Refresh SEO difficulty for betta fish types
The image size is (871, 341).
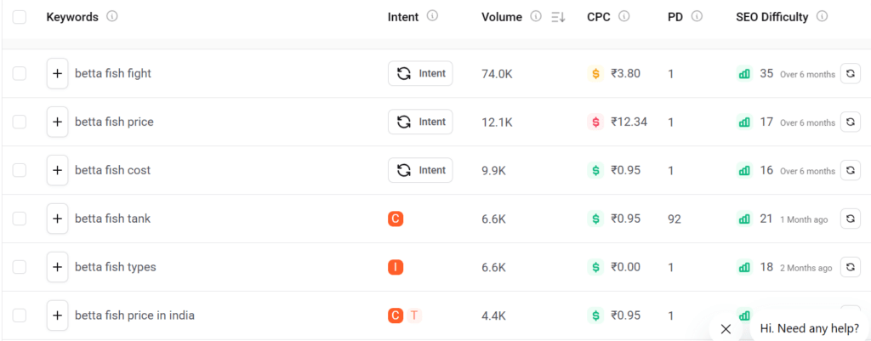click(850, 267)
